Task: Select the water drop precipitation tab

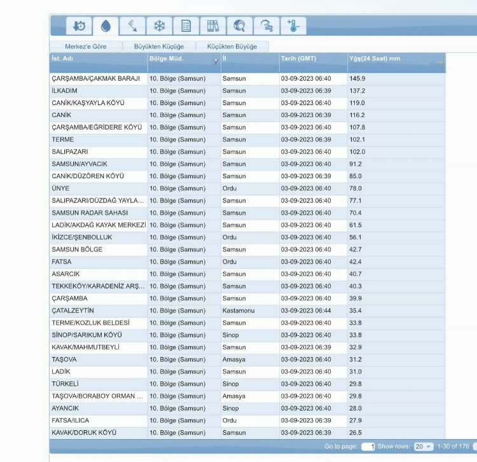Action: coord(106,26)
